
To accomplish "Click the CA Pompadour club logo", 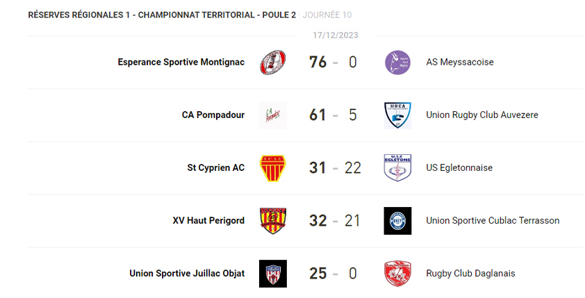I will 272,115.
